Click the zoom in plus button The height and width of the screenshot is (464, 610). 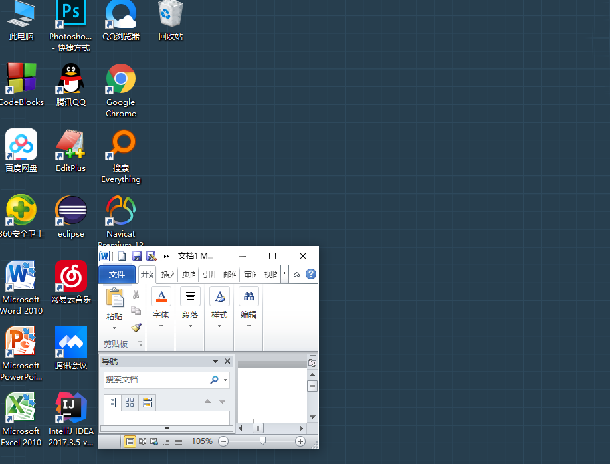click(300, 441)
